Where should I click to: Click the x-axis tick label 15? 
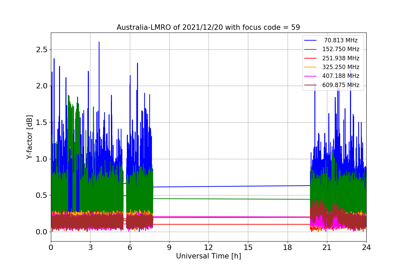coord(248,248)
